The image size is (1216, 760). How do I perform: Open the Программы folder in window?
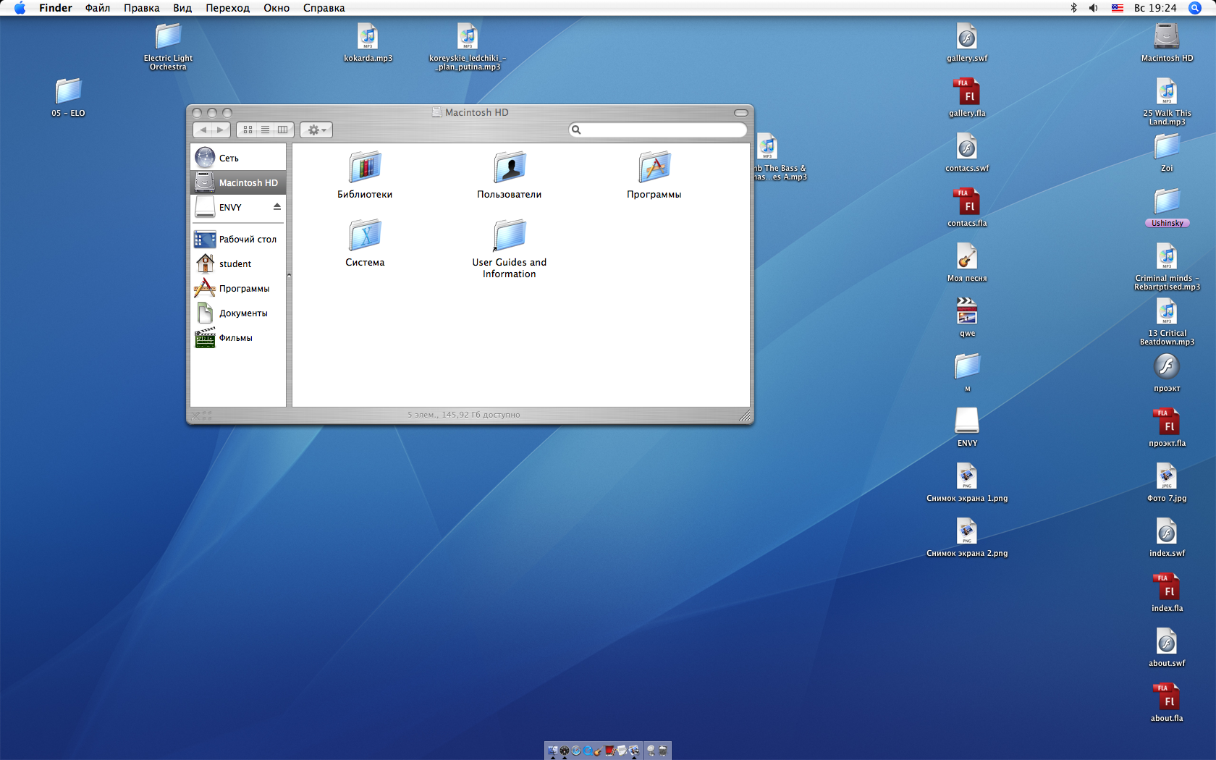point(654,174)
